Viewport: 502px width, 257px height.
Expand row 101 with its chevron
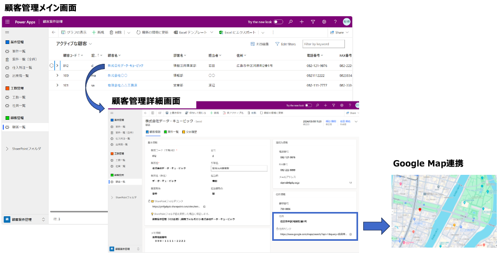[x=58, y=85]
